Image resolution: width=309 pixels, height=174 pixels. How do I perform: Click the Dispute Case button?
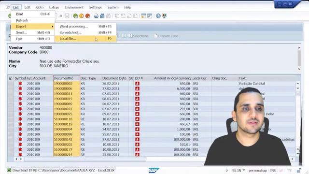pyautogui.click(x=166, y=36)
